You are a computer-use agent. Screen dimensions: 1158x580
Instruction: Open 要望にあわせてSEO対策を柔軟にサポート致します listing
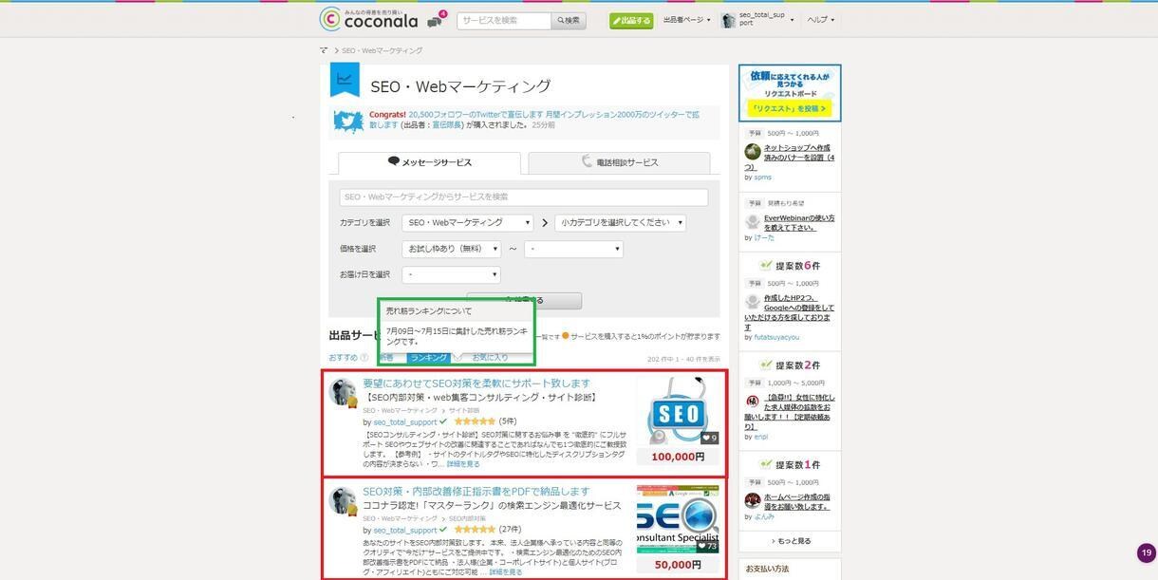click(x=476, y=384)
